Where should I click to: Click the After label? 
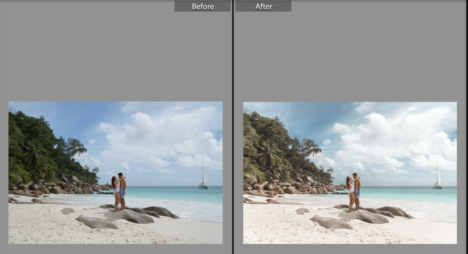pyautogui.click(x=263, y=6)
